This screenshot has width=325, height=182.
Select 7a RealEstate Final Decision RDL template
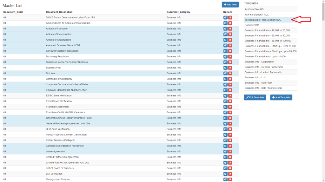(270, 20)
